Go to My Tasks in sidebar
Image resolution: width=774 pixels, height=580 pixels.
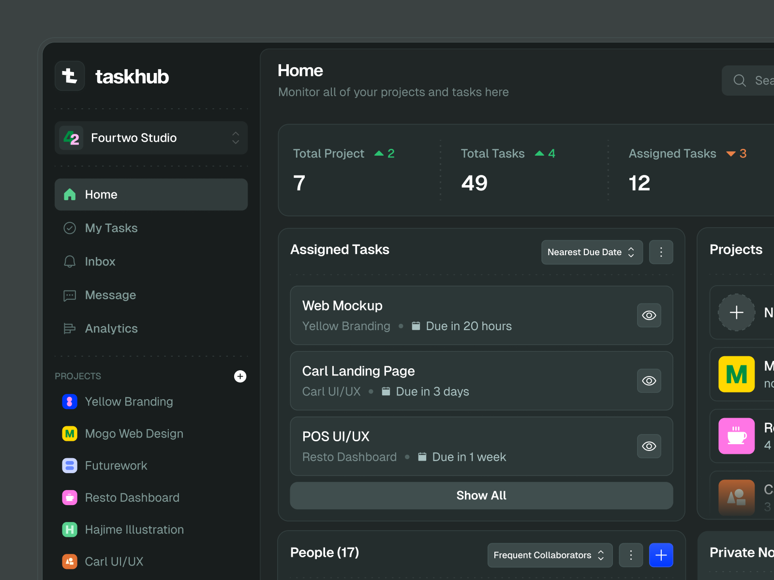(111, 228)
